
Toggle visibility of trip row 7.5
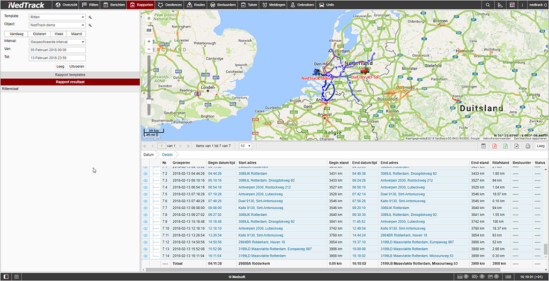tap(146, 194)
